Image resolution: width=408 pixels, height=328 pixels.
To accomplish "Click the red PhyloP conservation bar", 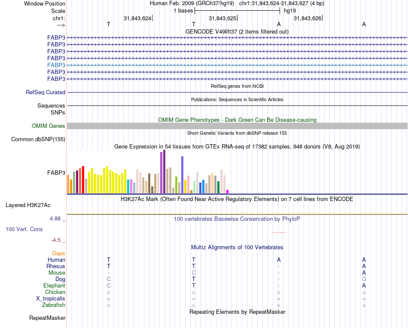I will (279, 232).
